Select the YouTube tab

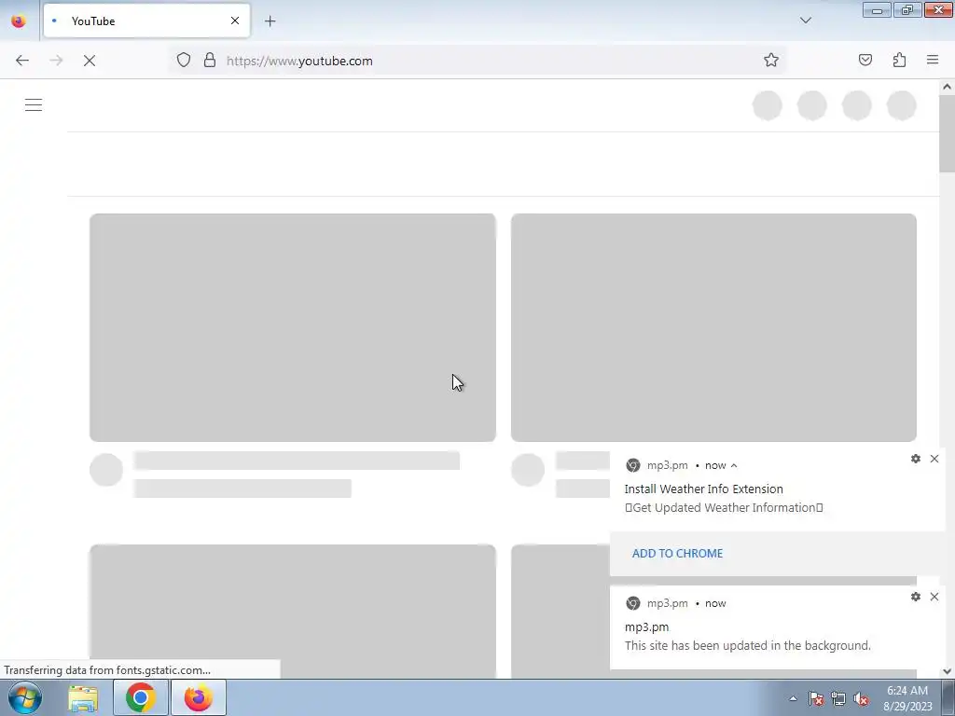(x=146, y=21)
